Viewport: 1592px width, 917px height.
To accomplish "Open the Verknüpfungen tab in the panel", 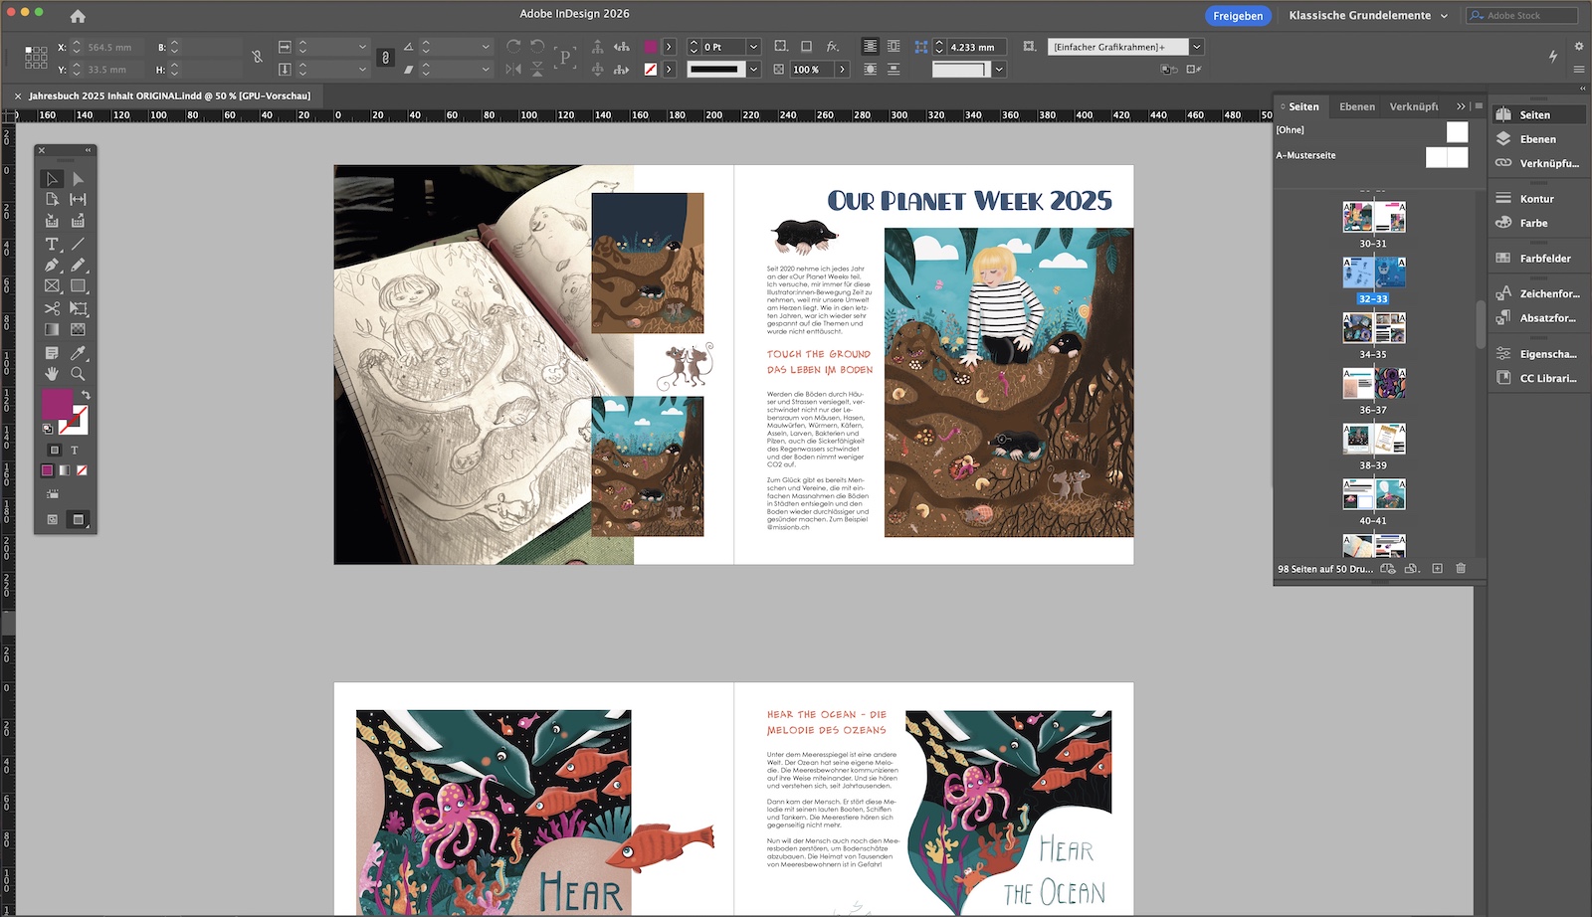I will (x=1413, y=106).
